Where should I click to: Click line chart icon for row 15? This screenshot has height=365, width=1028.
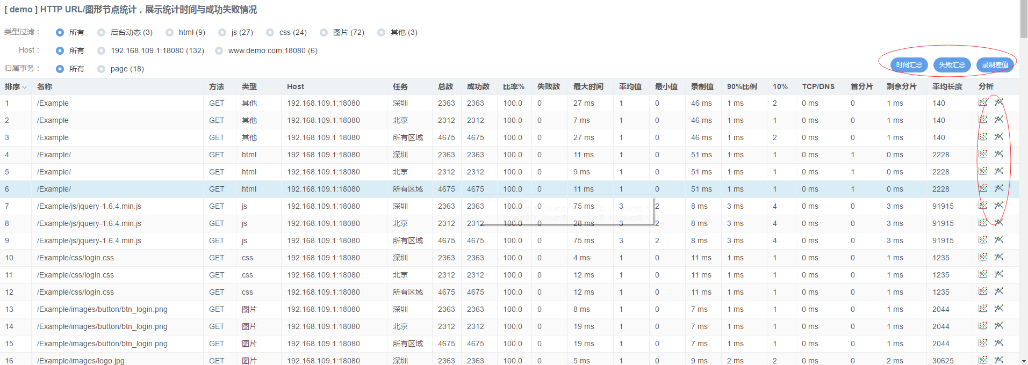pos(983,343)
